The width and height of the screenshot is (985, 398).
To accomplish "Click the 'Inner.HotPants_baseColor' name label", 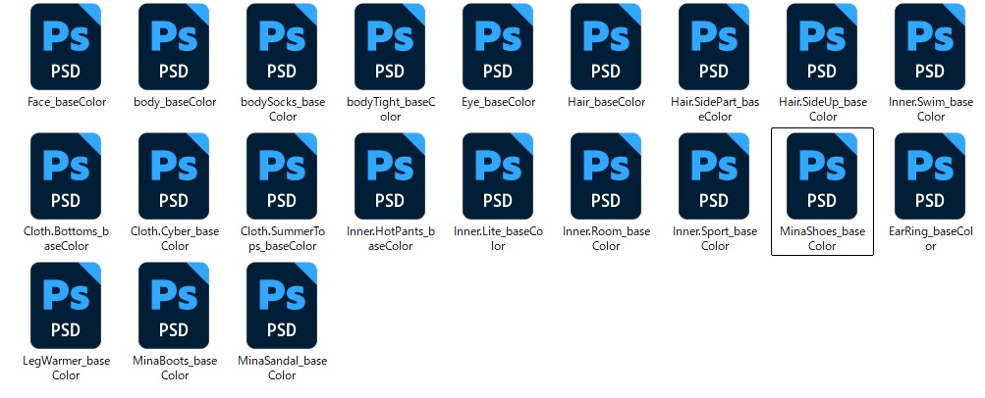I will coord(391,239).
